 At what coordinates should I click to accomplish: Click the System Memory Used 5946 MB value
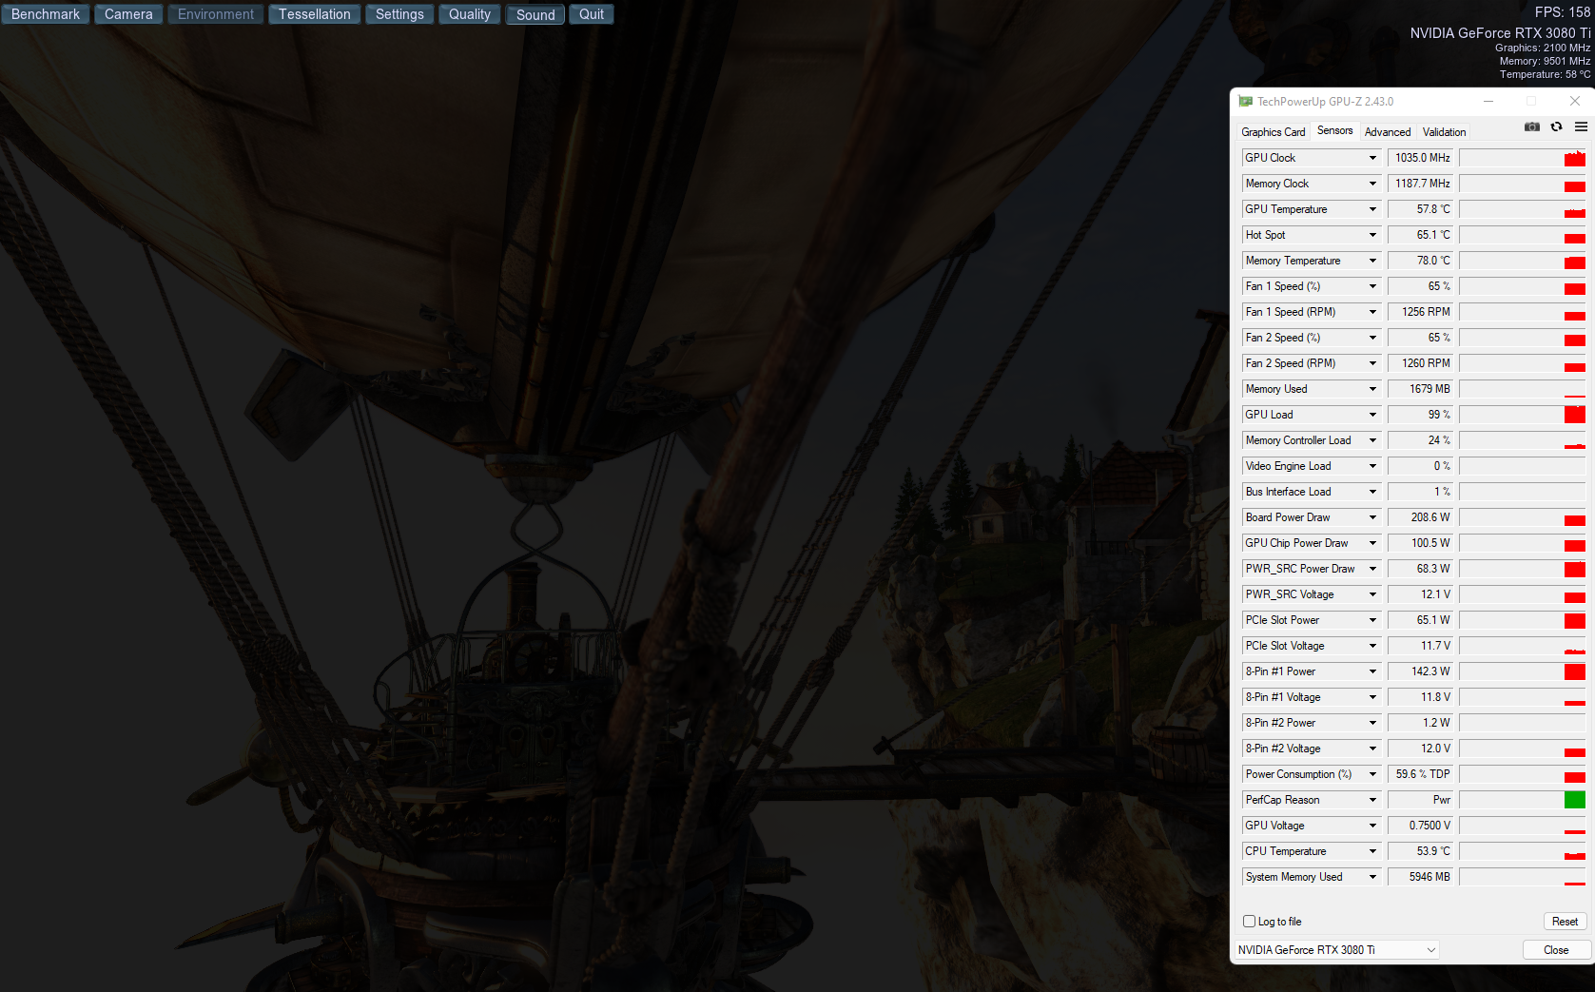click(1422, 877)
